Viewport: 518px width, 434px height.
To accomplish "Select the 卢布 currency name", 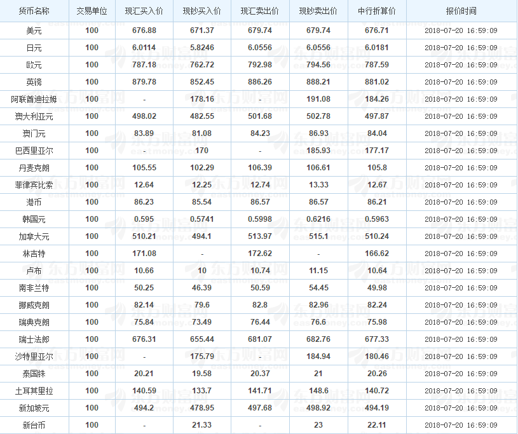I will point(34,271).
